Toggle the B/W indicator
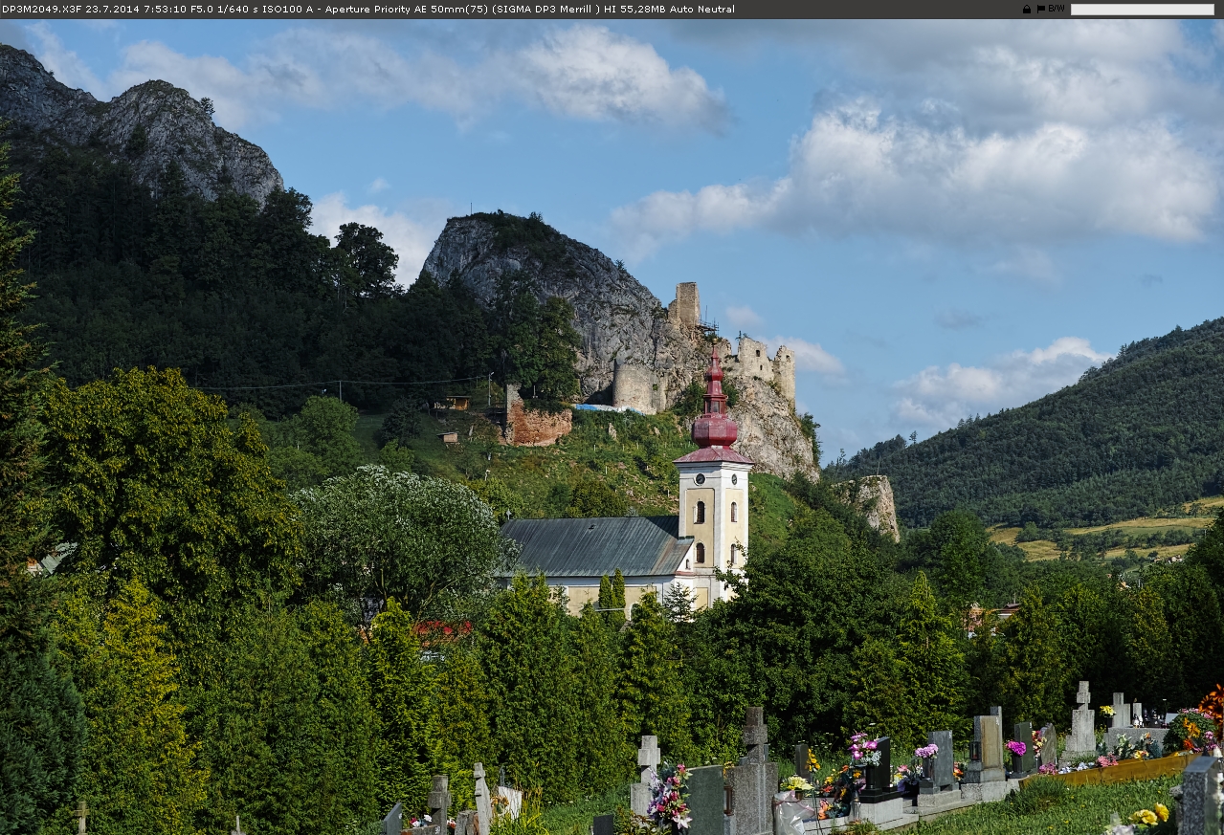Image resolution: width=1224 pixels, height=835 pixels. click(1057, 9)
